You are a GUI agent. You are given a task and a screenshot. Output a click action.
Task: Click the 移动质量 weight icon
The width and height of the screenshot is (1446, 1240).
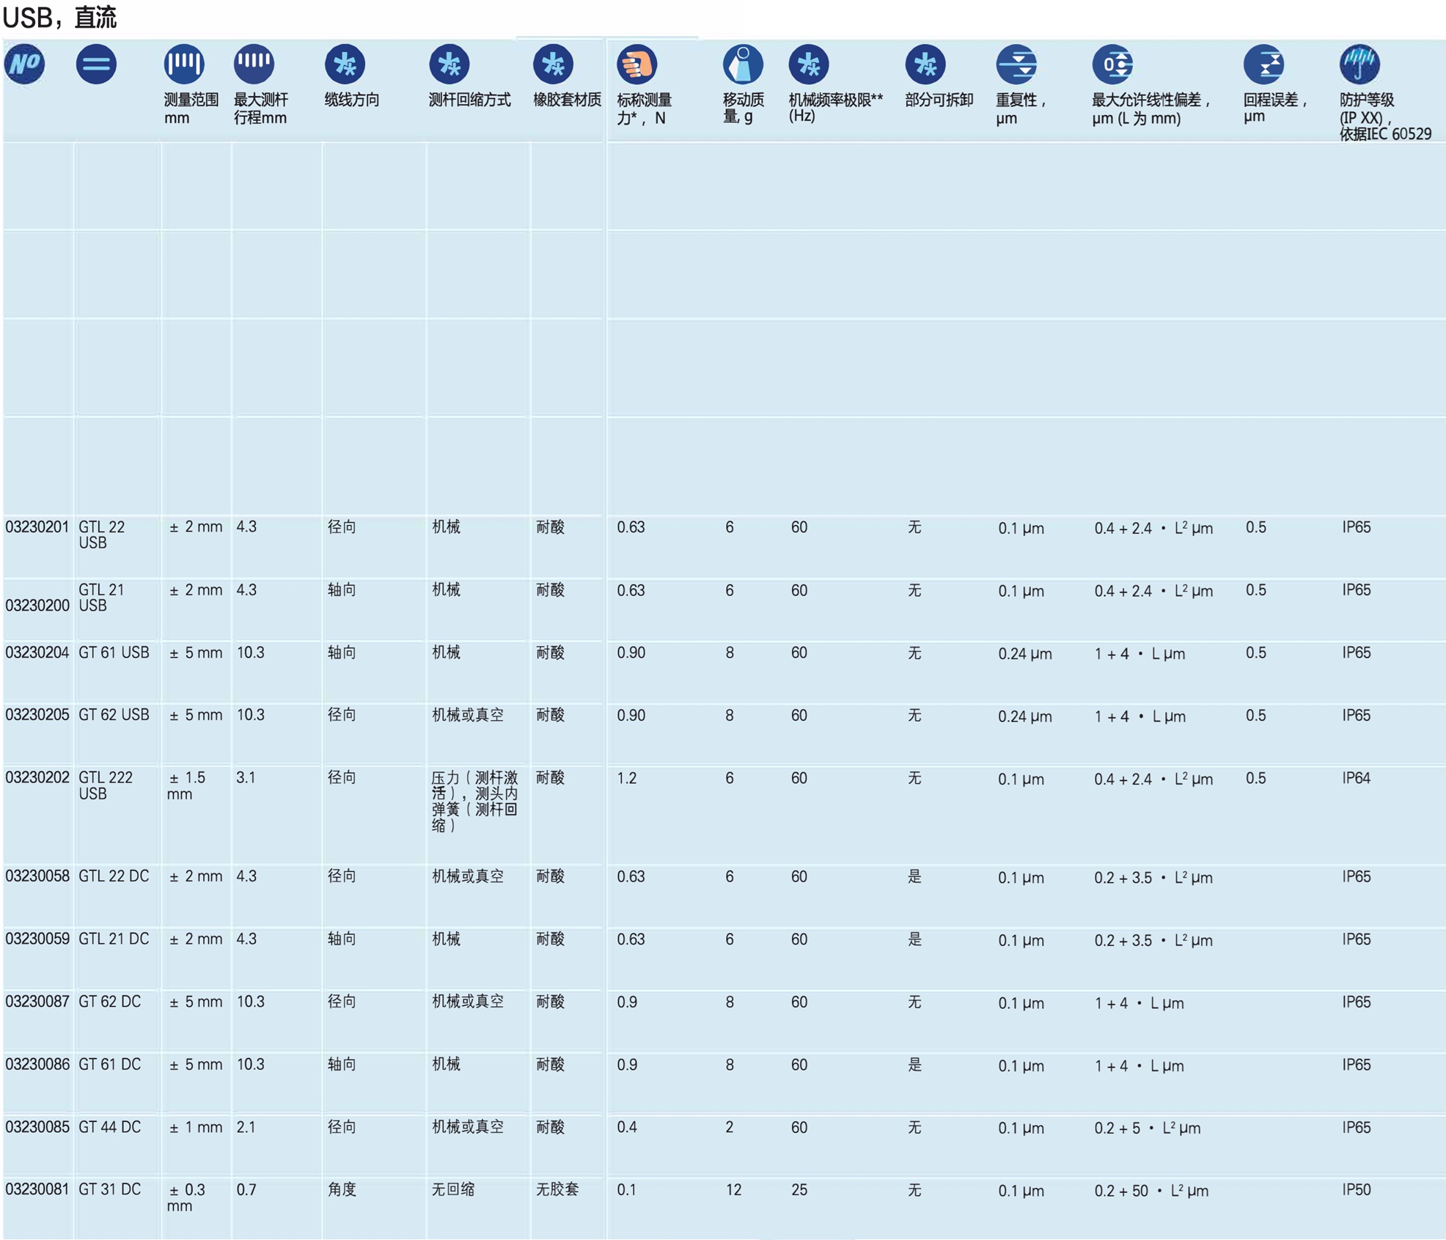tap(742, 64)
